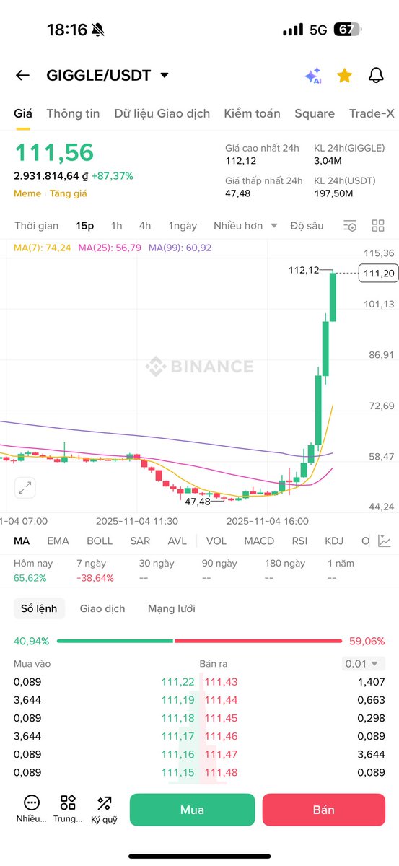Tap the Meme tag link
The width and height of the screenshot is (399, 866).
(27, 193)
